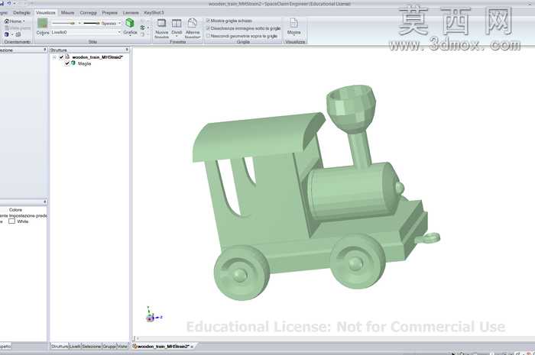Viewport: 535px width, 355px height.
Task: Select the wooden_train_MHStrain2 tree root
Action: (97, 57)
